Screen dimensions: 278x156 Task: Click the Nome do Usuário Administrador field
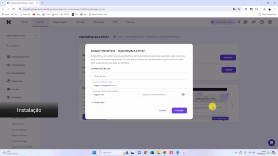point(114,94)
